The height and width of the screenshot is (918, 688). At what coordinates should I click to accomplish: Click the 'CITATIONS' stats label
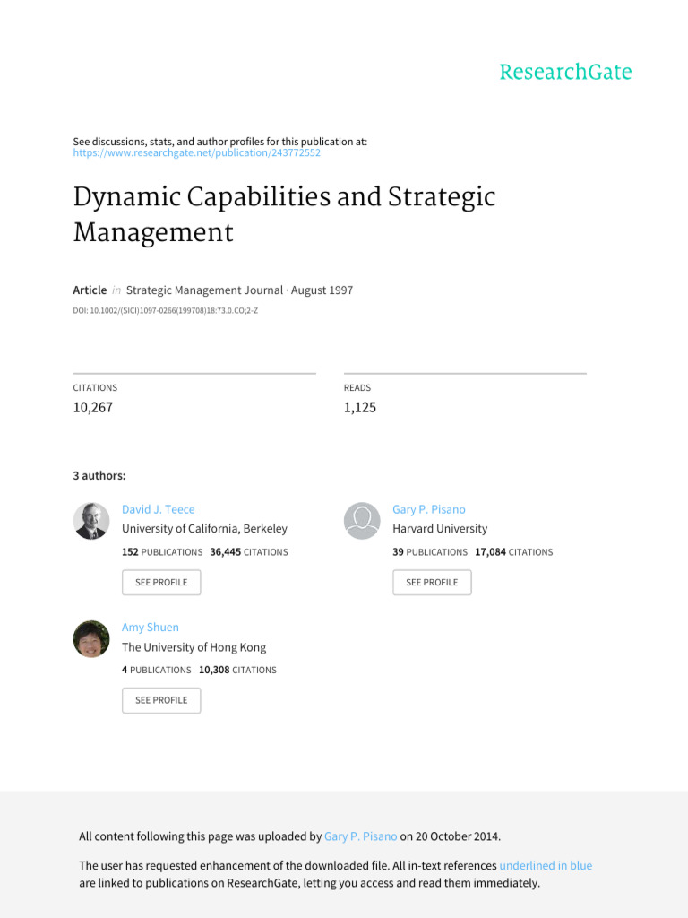[95, 387]
